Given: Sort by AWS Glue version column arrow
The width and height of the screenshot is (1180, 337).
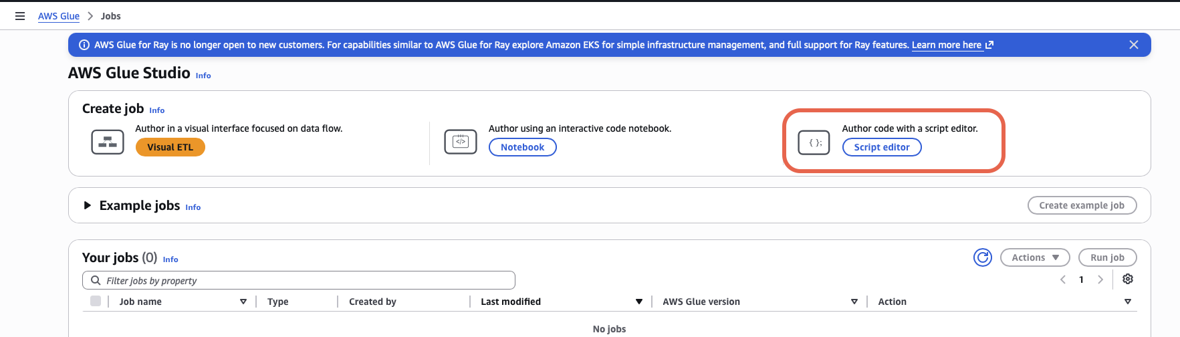Looking at the screenshot, I should (x=854, y=302).
